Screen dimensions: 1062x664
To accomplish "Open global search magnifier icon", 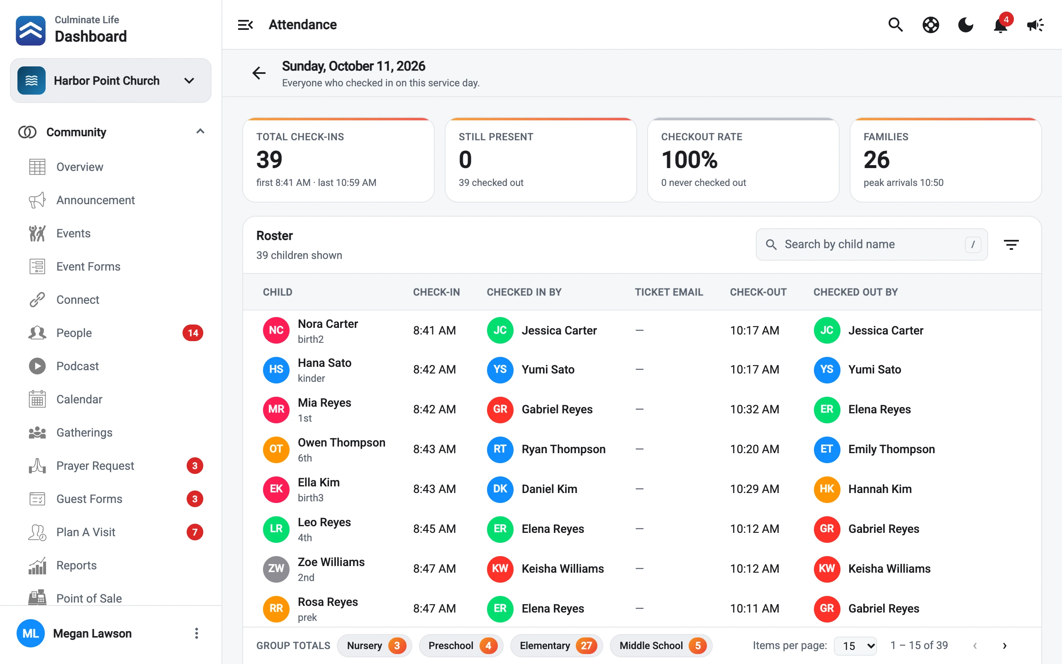I will pyautogui.click(x=896, y=25).
